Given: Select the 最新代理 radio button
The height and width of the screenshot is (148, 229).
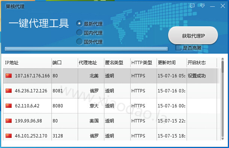Looking at the screenshot, I should point(80,24).
